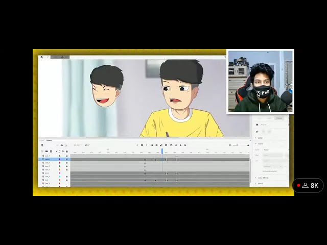Select the Layer_7 row
Screen dimensions: 327x245
click(55, 156)
